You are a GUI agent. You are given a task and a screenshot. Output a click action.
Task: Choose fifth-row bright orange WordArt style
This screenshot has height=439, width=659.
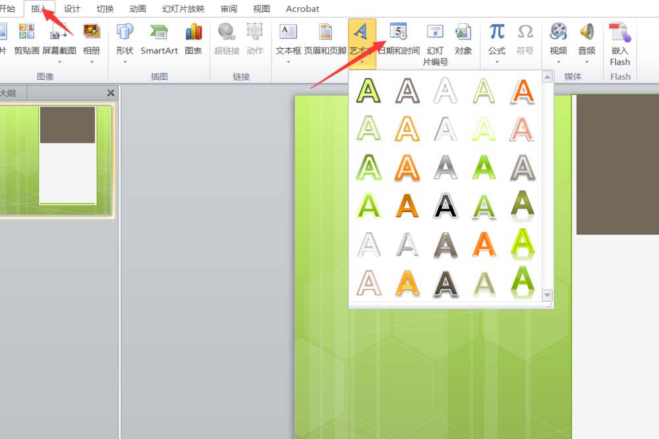click(484, 245)
